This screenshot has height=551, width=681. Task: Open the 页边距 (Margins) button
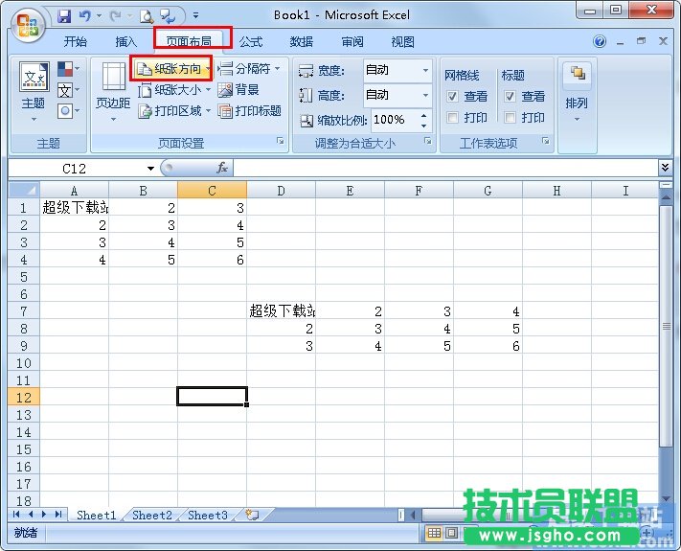[113, 91]
